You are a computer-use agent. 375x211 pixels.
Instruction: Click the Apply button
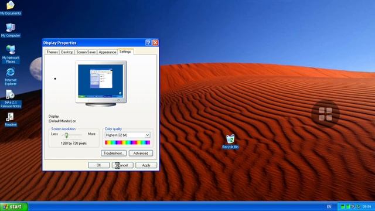click(146, 165)
